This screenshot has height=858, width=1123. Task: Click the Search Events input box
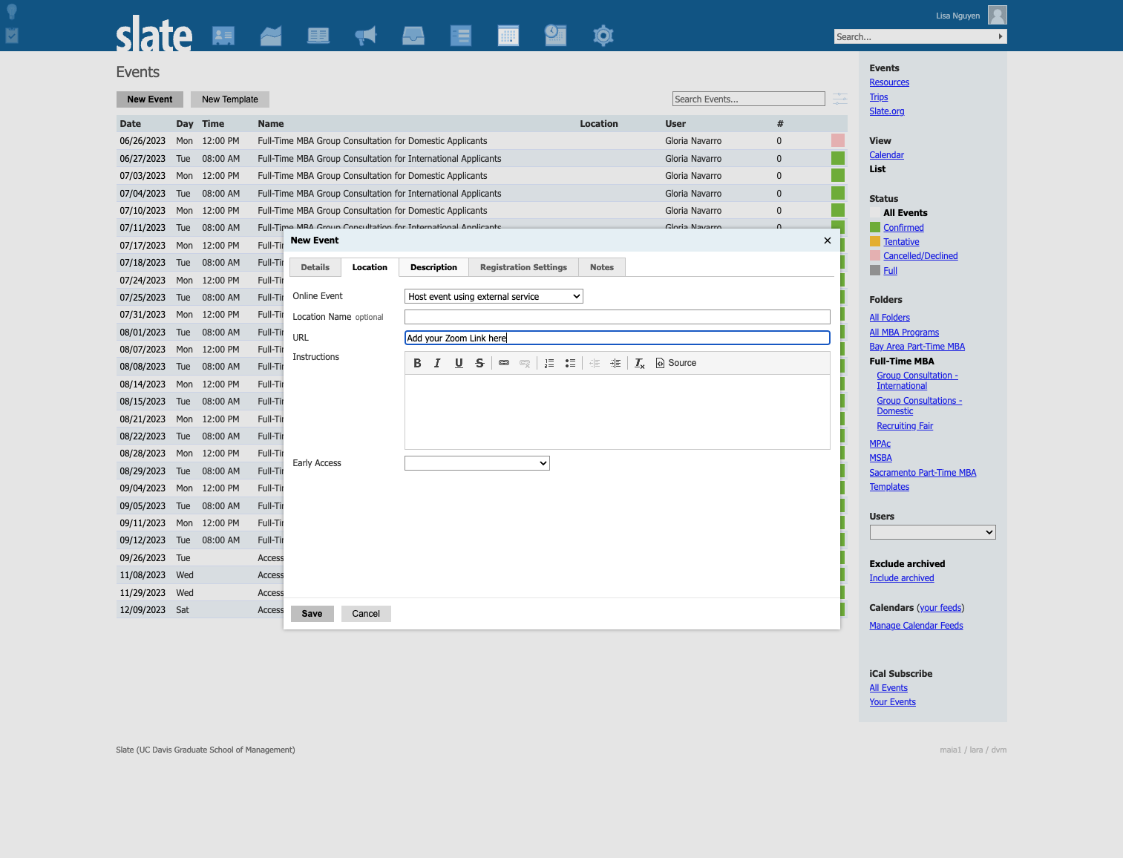749,99
